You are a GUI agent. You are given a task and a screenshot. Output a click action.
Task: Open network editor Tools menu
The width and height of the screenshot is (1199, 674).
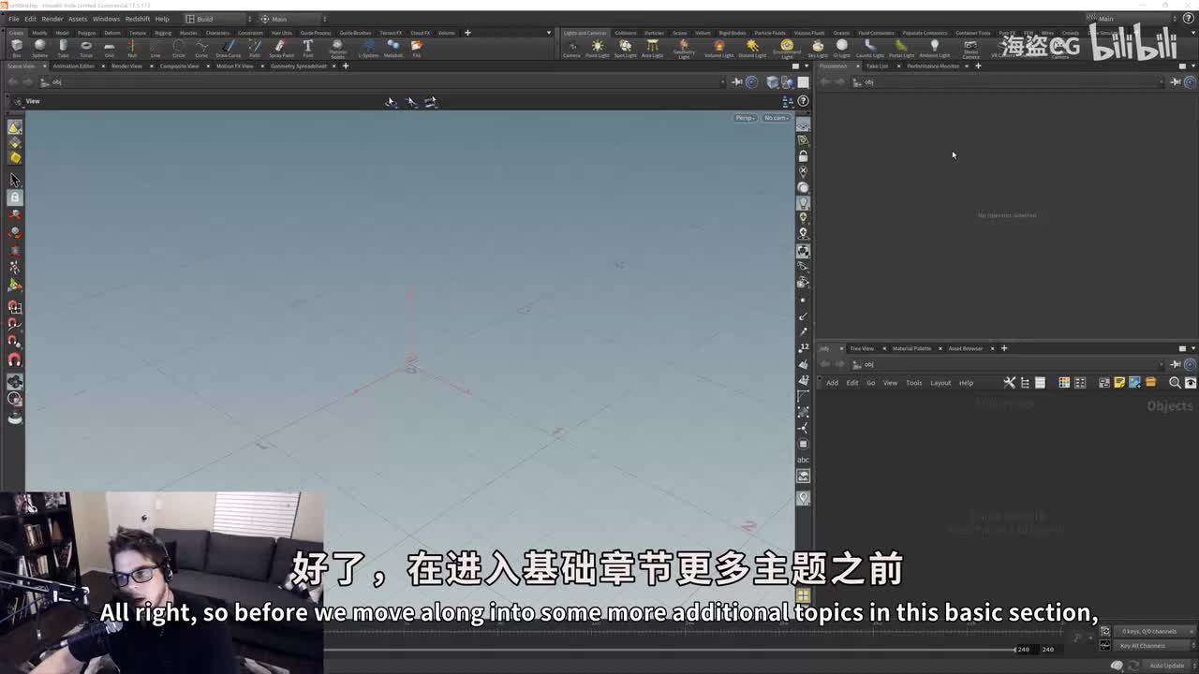pos(913,383)
